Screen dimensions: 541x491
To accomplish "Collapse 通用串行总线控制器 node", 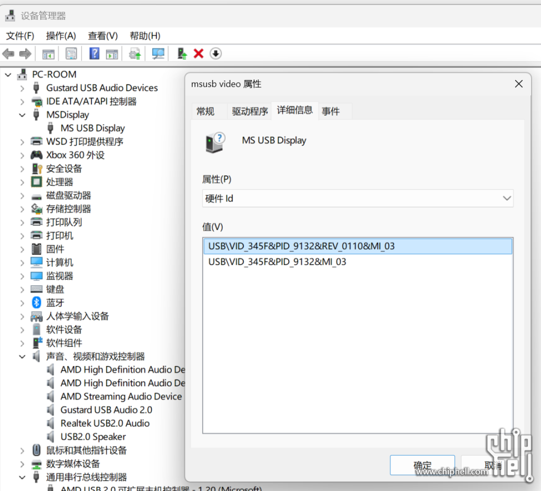I will (x=23, y=478).
